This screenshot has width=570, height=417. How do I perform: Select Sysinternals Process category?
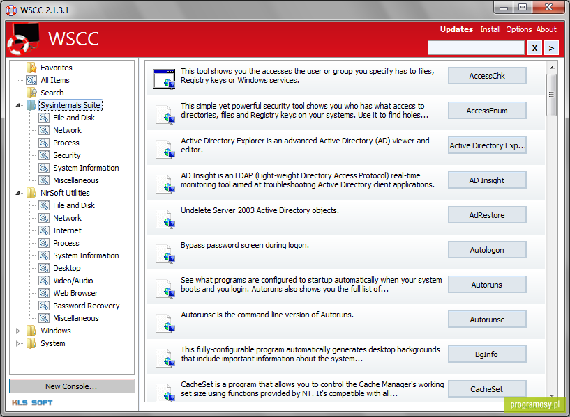[66, 143]
